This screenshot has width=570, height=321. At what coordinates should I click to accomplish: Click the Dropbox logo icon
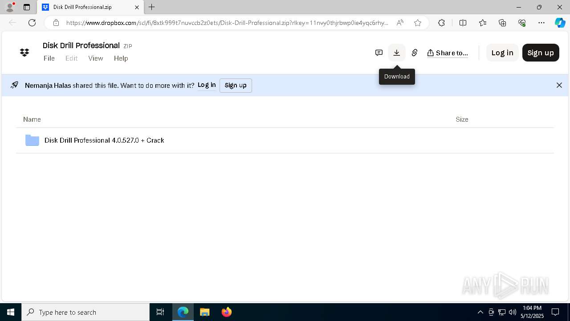24,53
